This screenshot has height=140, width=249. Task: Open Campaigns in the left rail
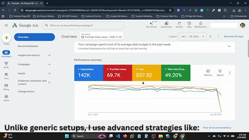coord(6,54)
